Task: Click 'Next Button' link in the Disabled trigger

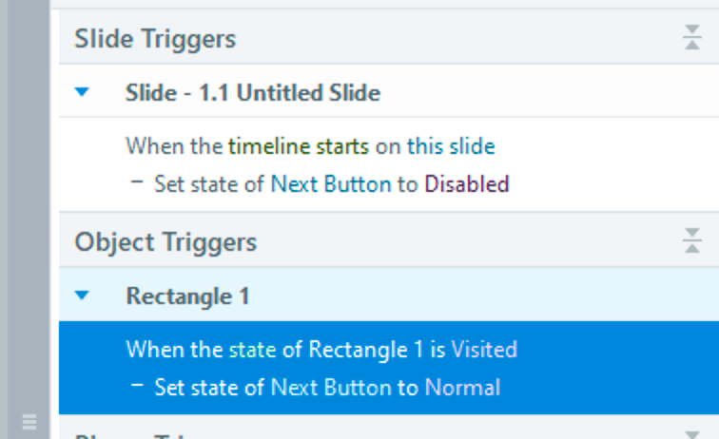Action: click(330, 183)
